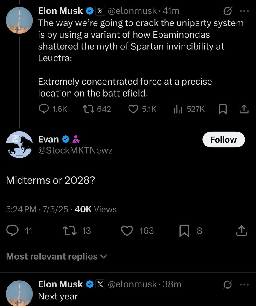Open Evan's StockMKTNewz profile picture
This screenshot has width=256, height=306.
coord(19,145)
